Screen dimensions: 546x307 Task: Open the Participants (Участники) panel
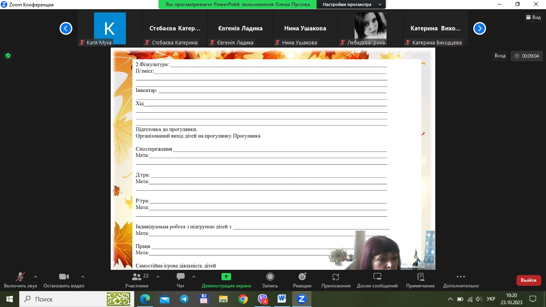point(137,277)
